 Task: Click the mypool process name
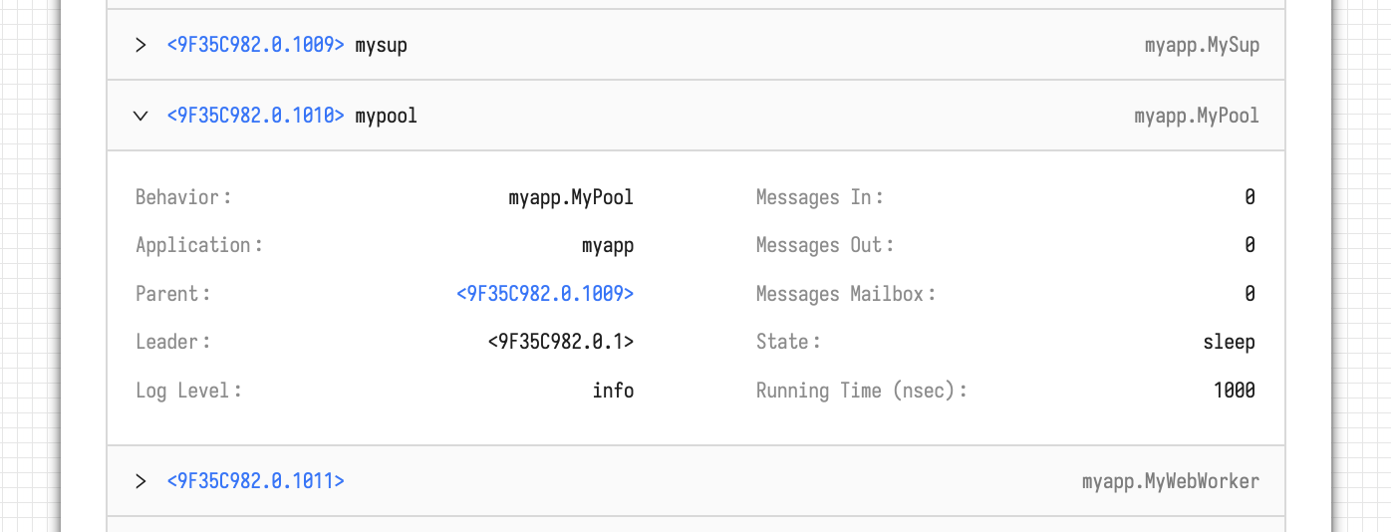tap(386, 116)
